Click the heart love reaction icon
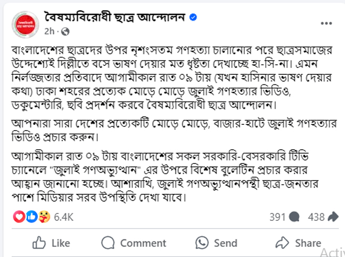Image resolution: width=345 pixels, height=257 pixels. [x=19, y=217]
